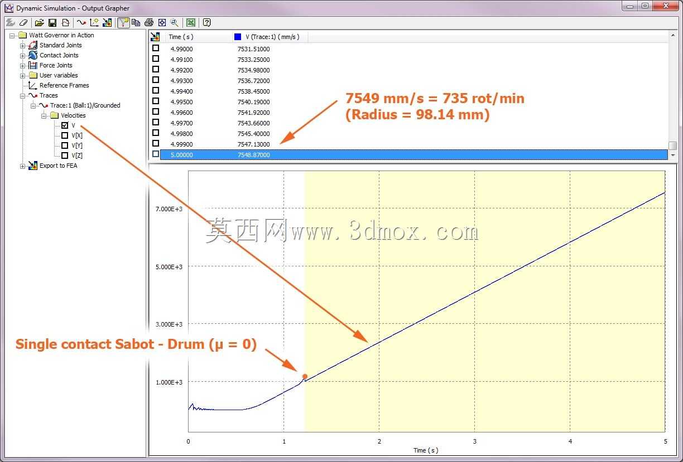Select the time cell 4.99200

point(181,70)
